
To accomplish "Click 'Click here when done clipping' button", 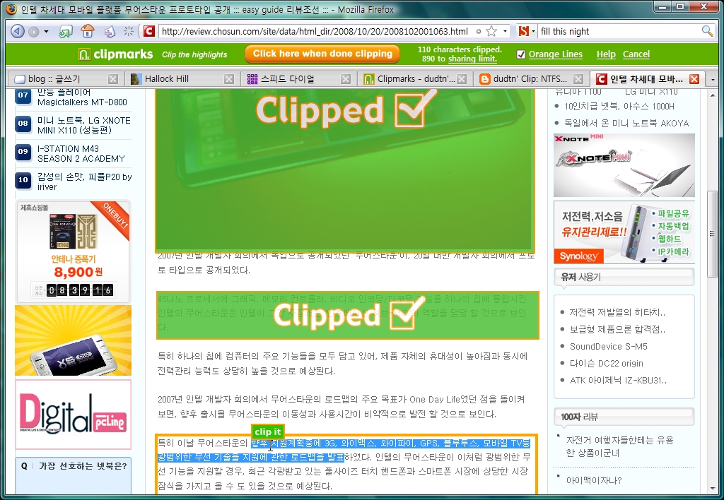I will [x=322, y=54].
